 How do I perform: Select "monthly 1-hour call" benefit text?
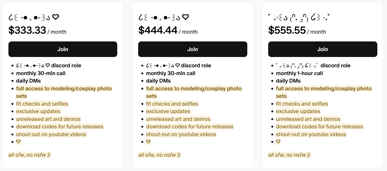(x=299, y=73)
